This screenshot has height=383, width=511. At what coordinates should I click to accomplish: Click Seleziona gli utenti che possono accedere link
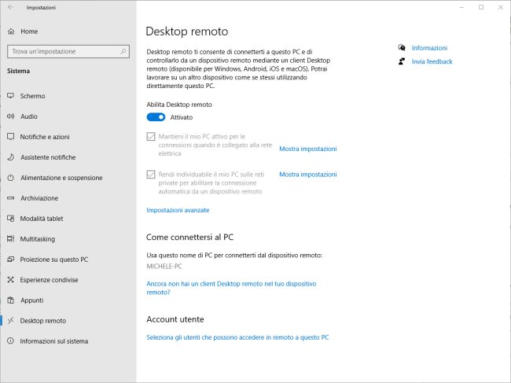point(237,337)
